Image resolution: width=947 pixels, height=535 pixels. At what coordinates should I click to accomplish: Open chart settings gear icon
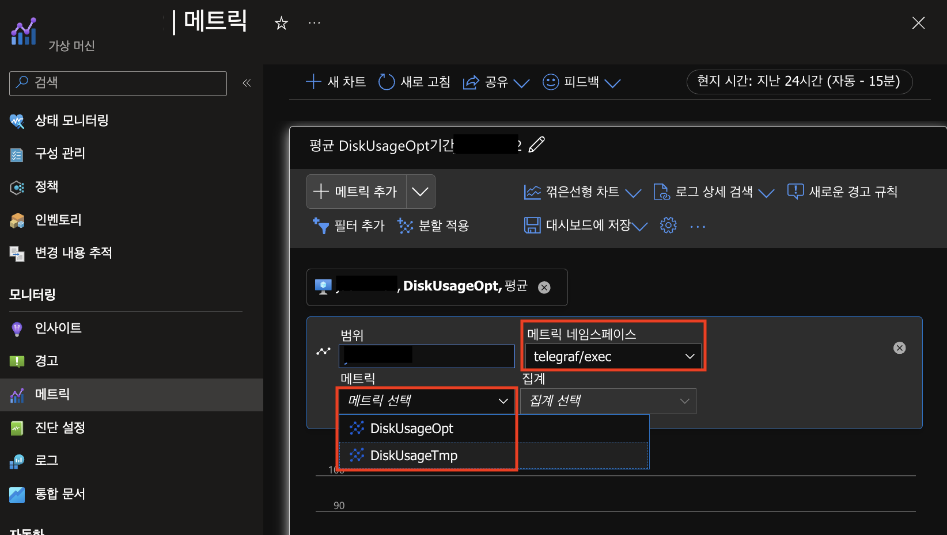(668, 225)
